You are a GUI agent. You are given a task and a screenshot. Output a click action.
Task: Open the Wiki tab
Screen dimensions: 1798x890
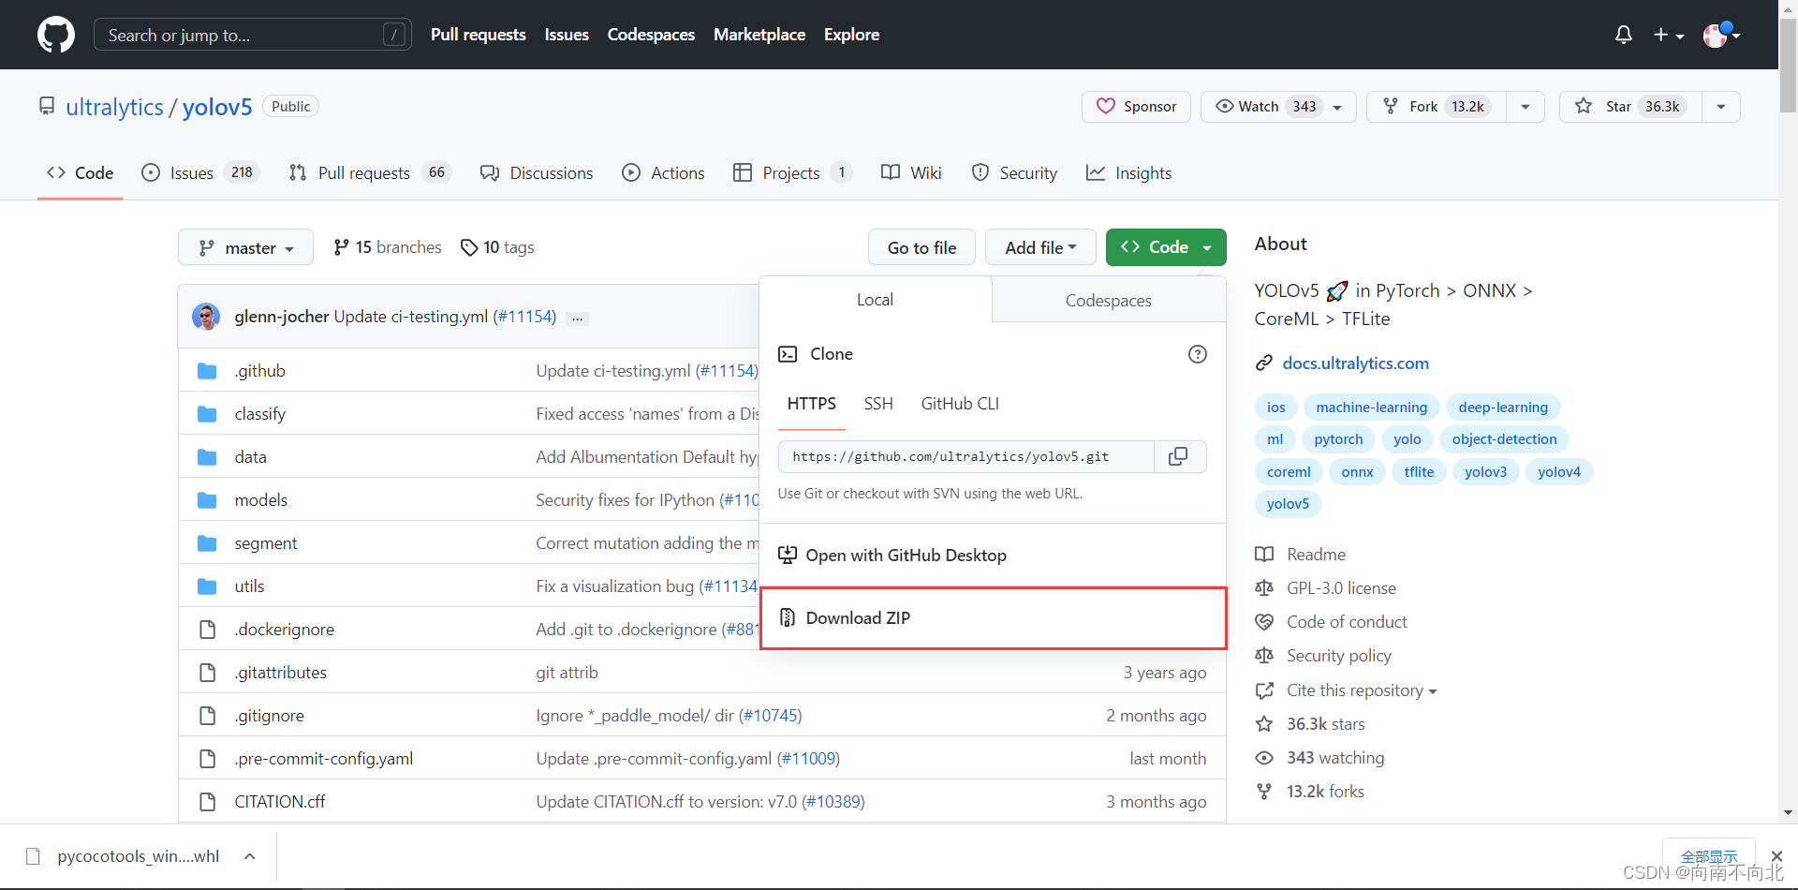click(911, 173)
